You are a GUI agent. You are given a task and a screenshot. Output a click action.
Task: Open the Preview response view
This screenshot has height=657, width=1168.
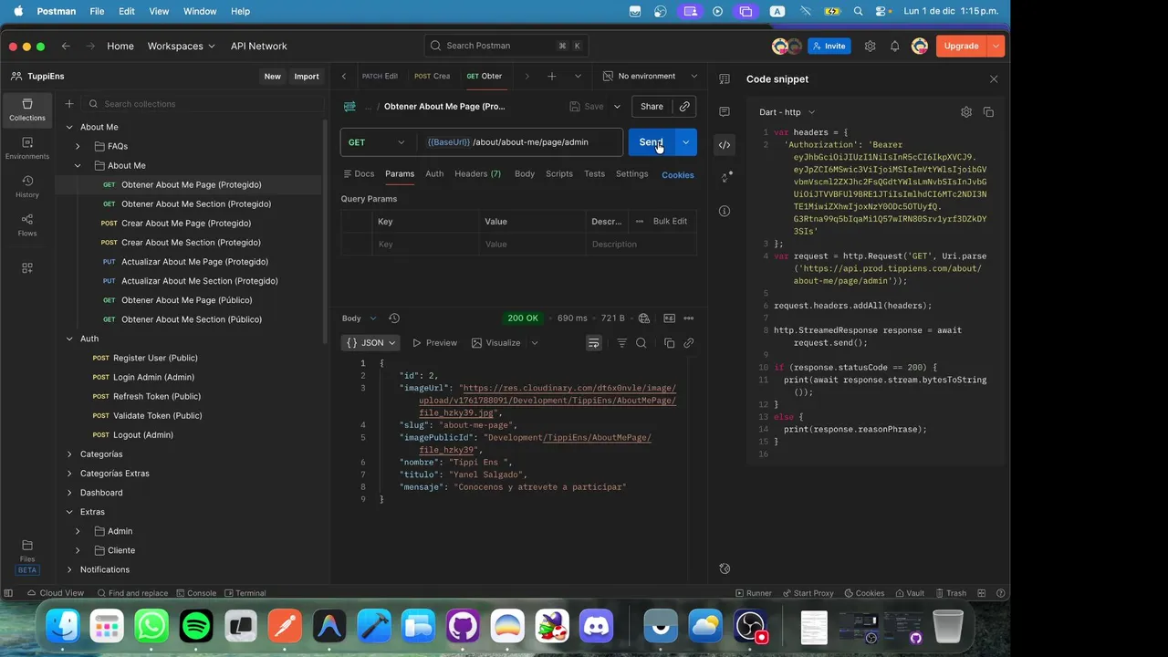click(x=434, y=343)
